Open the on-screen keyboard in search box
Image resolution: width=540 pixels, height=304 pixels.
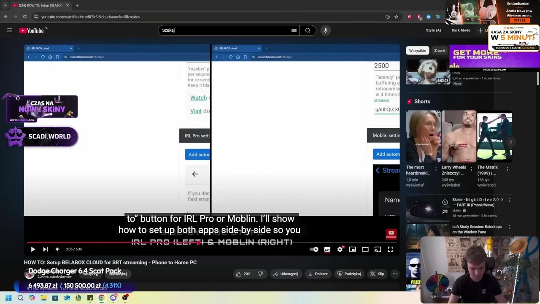pyautogui.click(x=294, y=30)
